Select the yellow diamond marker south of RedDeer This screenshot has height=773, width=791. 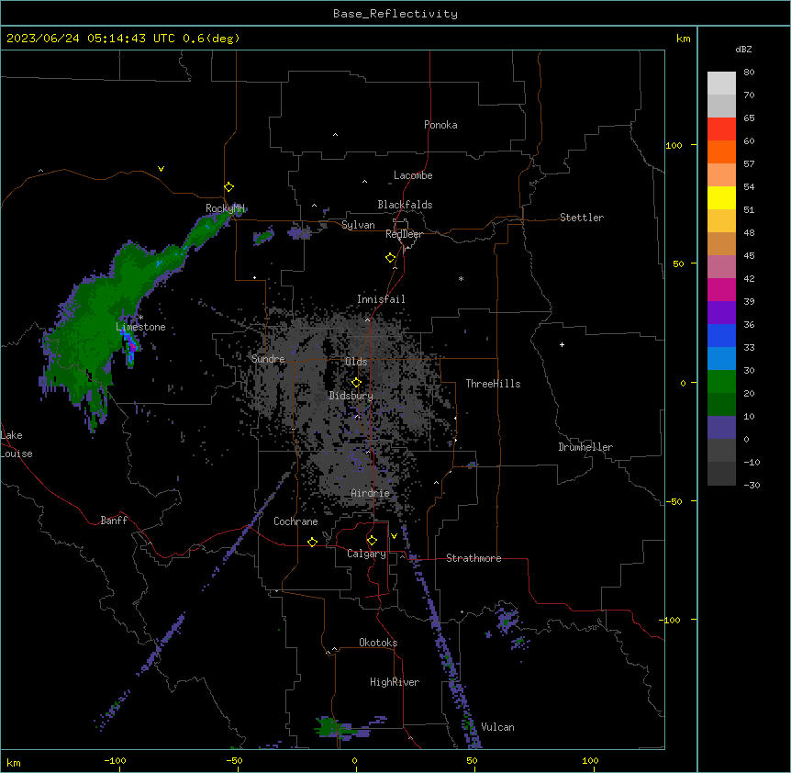pos(391,258)
